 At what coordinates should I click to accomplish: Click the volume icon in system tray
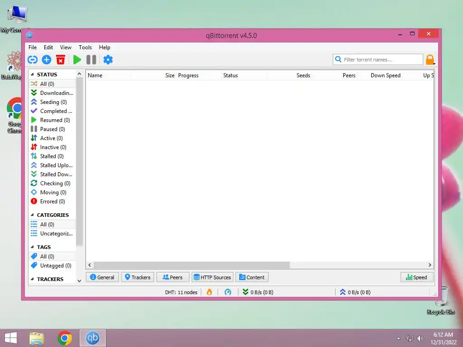pyautogui.click(x=420, y=338)
